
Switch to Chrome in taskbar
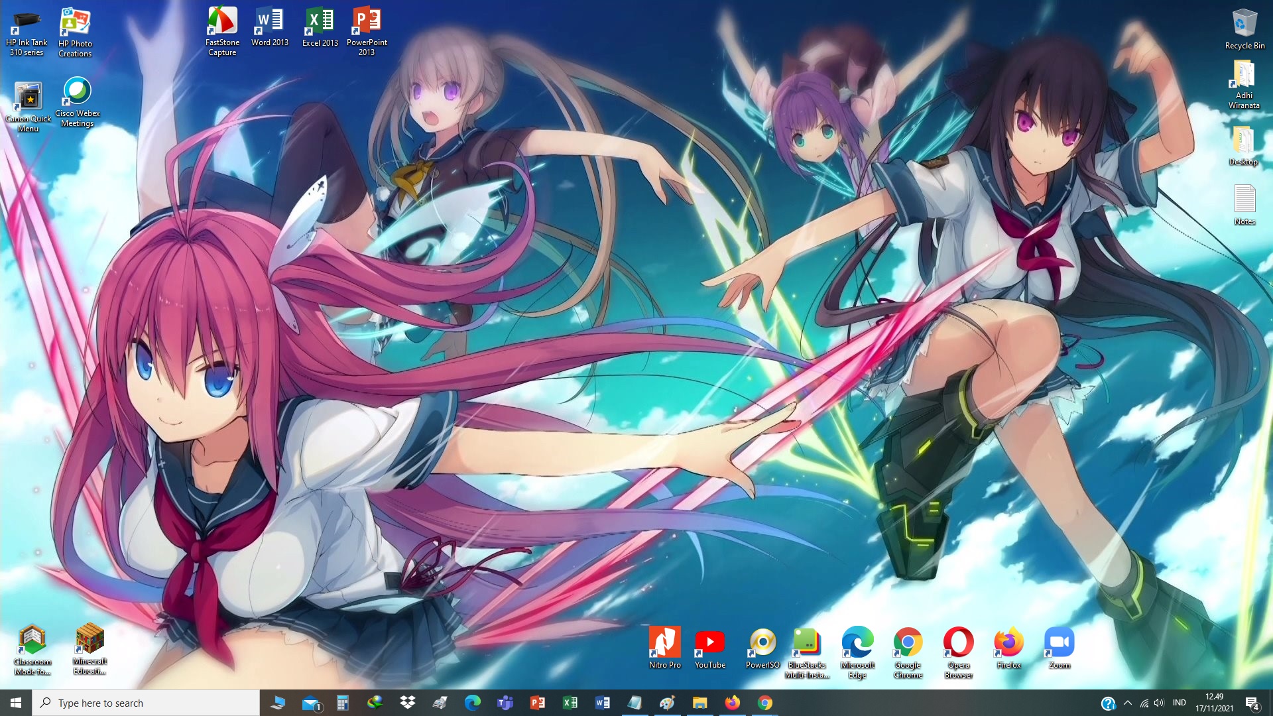tap(765, 703)
